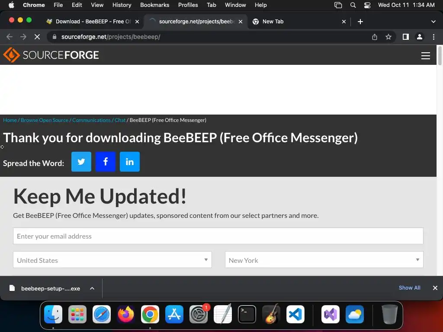Close the downloads bar

tap(435, 287)
